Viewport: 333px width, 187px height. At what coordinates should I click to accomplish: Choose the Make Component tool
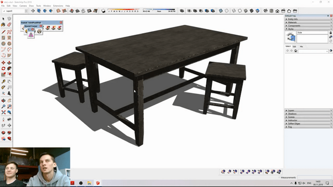point(9,19)
